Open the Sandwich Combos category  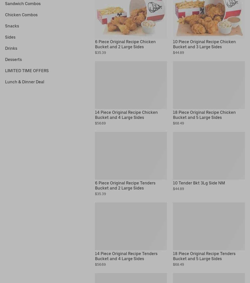pos(23,4)
